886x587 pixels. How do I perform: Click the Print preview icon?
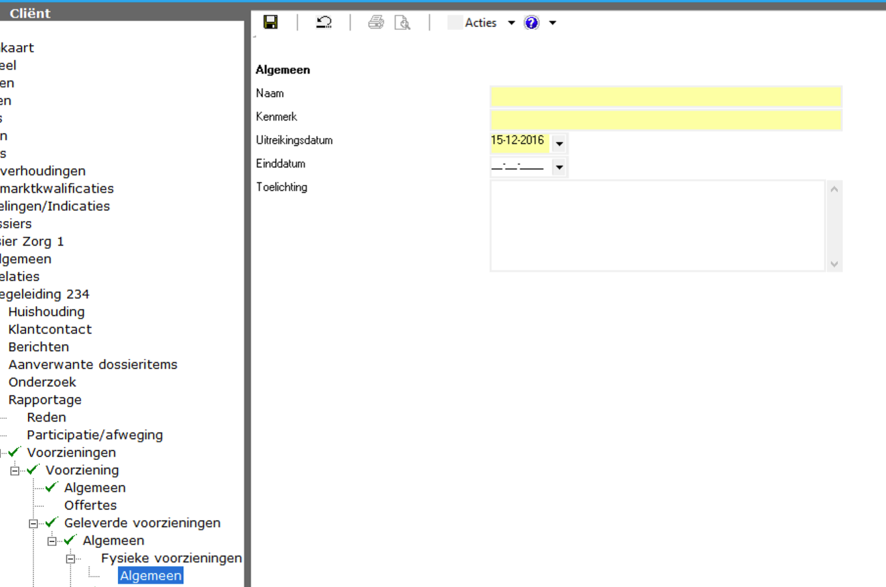403,23
